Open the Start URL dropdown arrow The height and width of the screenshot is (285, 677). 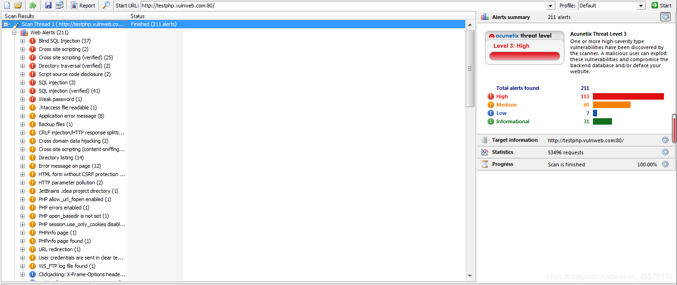551,6
